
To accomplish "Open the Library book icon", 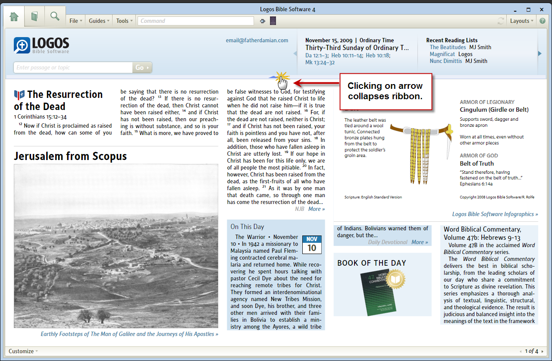I will point(34,17).
